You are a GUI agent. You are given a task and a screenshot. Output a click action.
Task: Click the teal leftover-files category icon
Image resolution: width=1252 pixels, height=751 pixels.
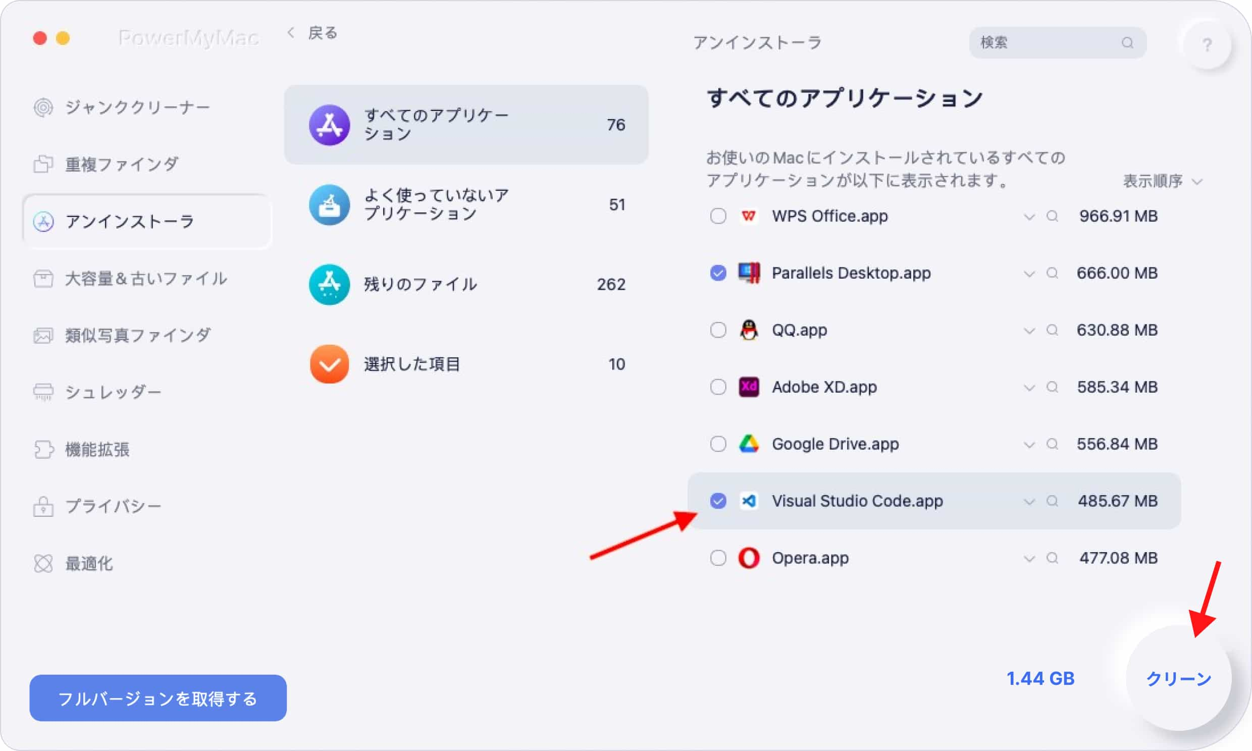click(x=330, y=285)
